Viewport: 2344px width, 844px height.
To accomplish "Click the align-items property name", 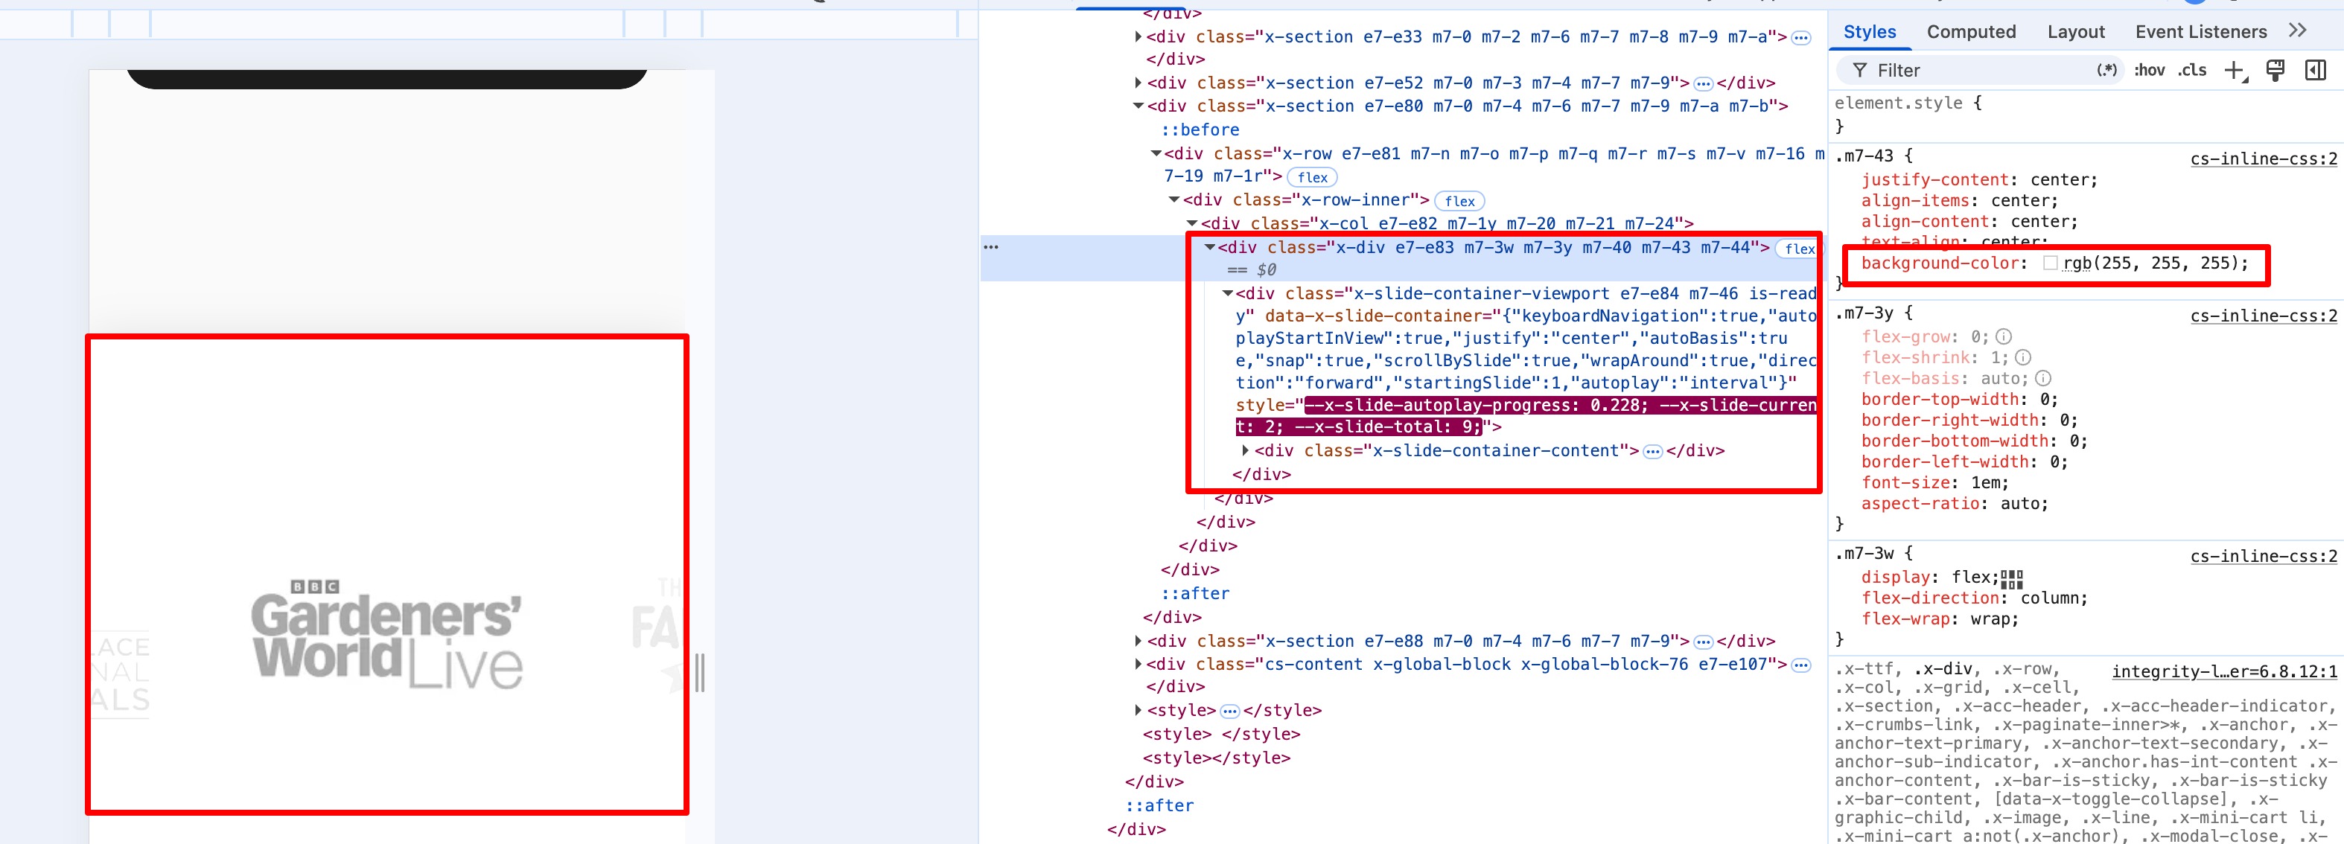I will coord(1915,201).
